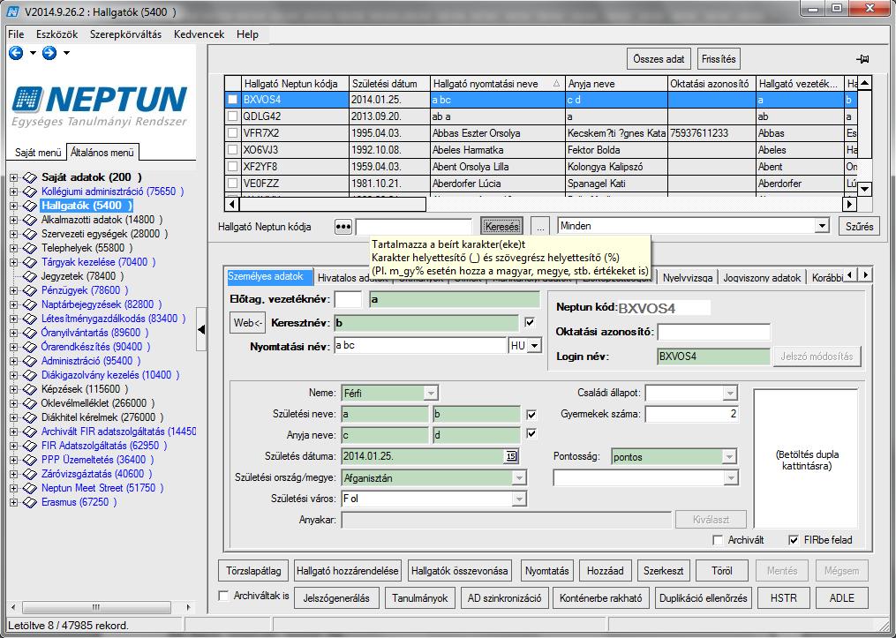896x638 pixels.
Task: Click the Képzések tree node icon
Action: (30, 389)
